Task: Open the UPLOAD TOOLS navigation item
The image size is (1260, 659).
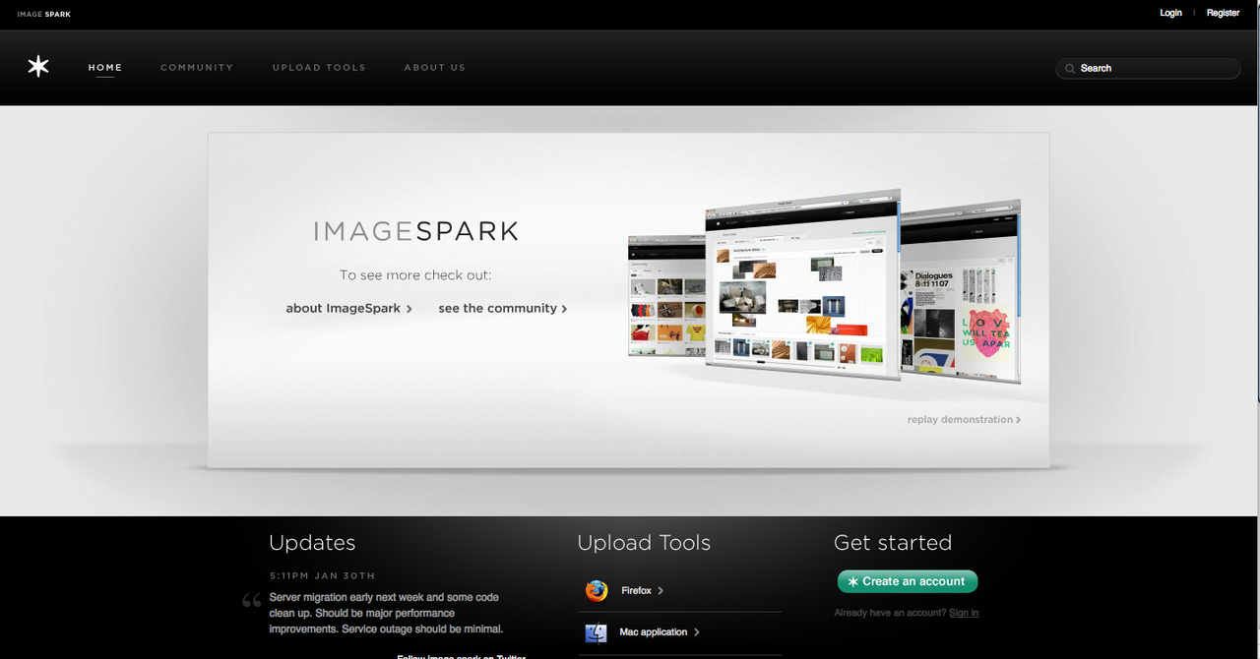Action: pyautogui.click(x=319, y=67)
